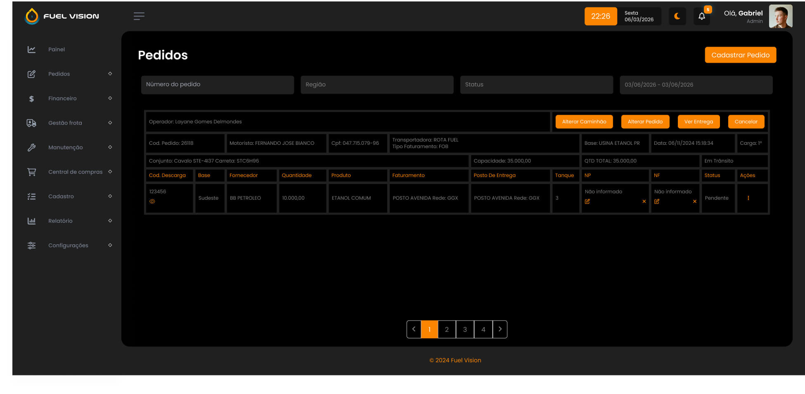The width and height of the screenshot is (805, 394).
Task: Open the Fuel Vision logo
Action: (62, 16)
